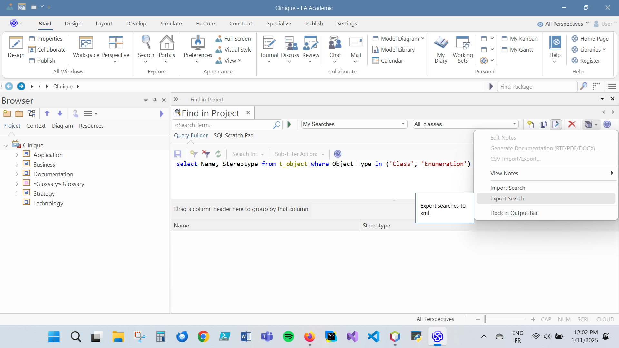
Task: Click the new diagram icon in Browser toolbar
Action: point(32,113)
